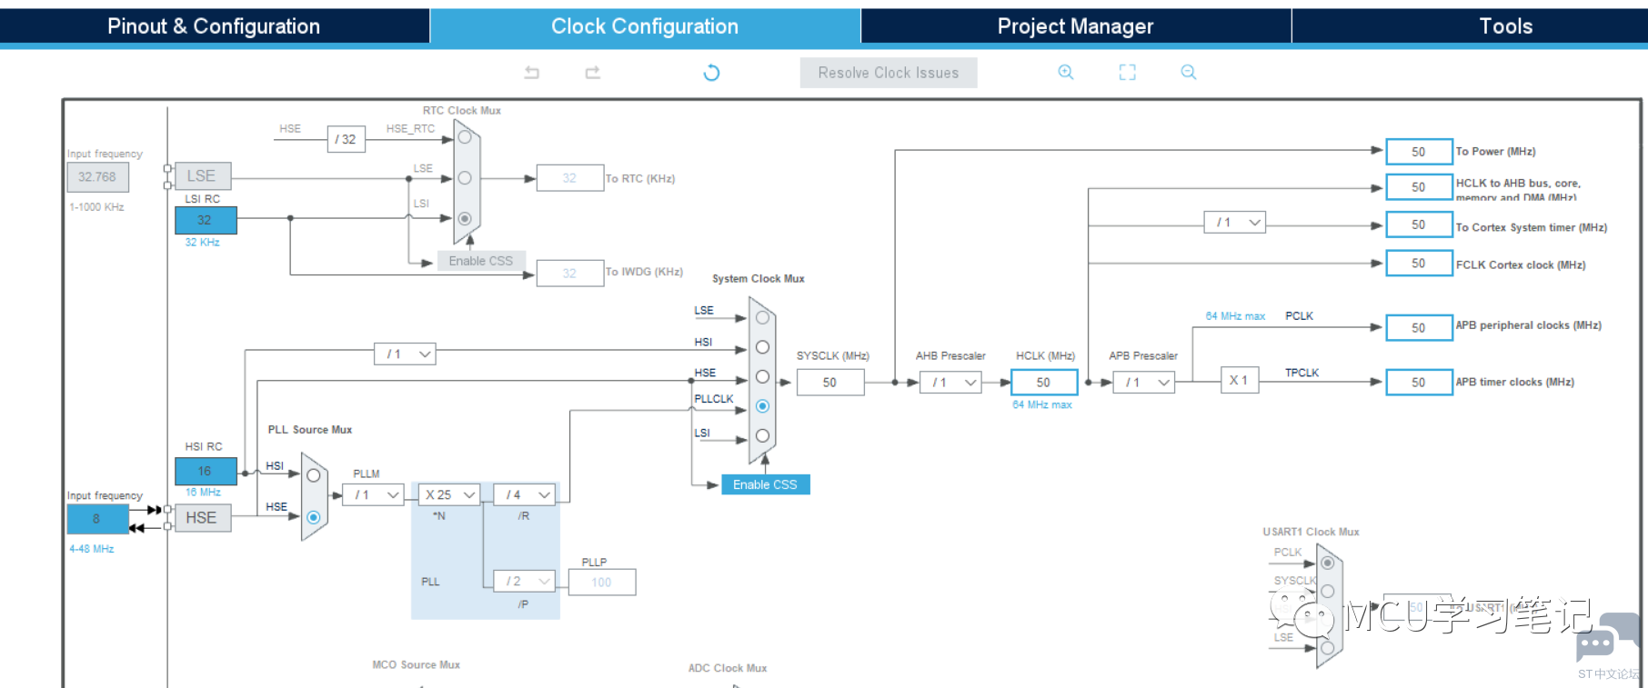
Task: Zoom in on the clock diagram
Action: (x=1066, y=73)
